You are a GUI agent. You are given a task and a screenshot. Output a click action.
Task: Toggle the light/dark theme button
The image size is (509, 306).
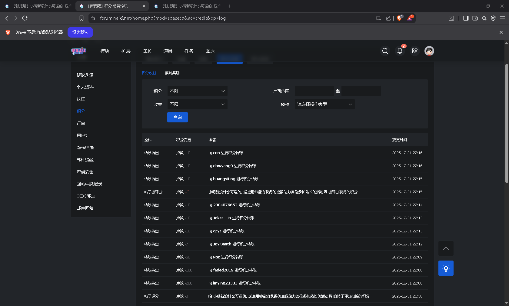[x=446, y=268]
